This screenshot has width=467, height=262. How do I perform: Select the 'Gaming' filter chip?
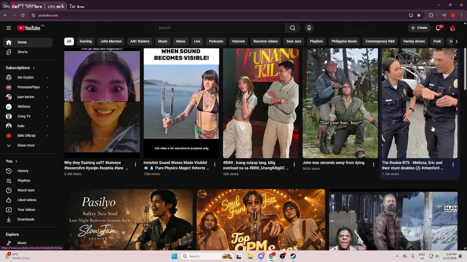tap(86, 41)
